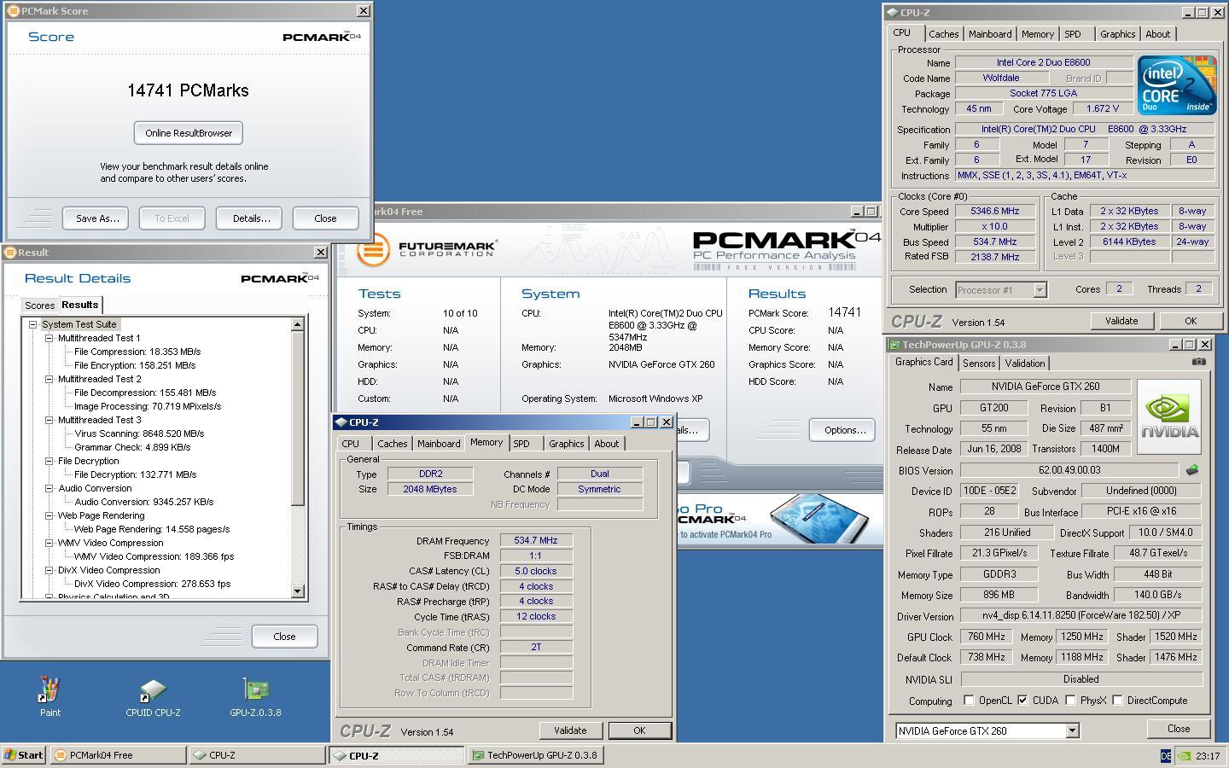This screenshot has height=768, width=1229.
Task: Switch to Scores tab in Result window
Action: pos(39,305)
